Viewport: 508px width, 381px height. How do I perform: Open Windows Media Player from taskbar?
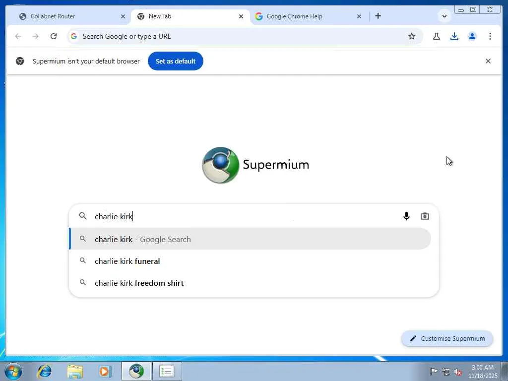coord(105,371)
